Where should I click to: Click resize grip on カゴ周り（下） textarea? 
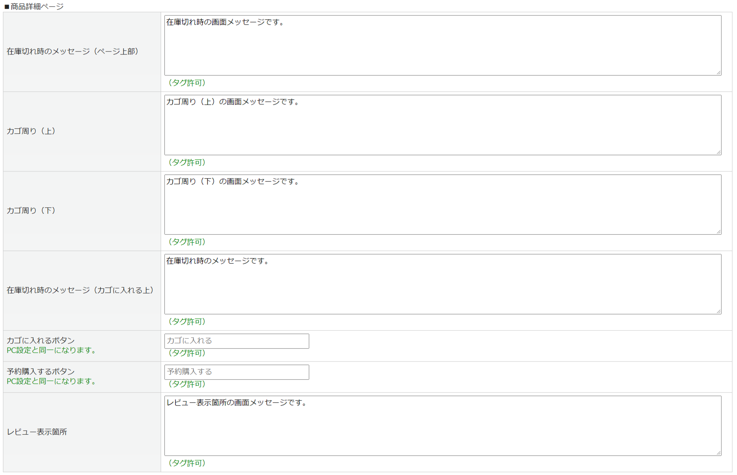click(719, 232)
